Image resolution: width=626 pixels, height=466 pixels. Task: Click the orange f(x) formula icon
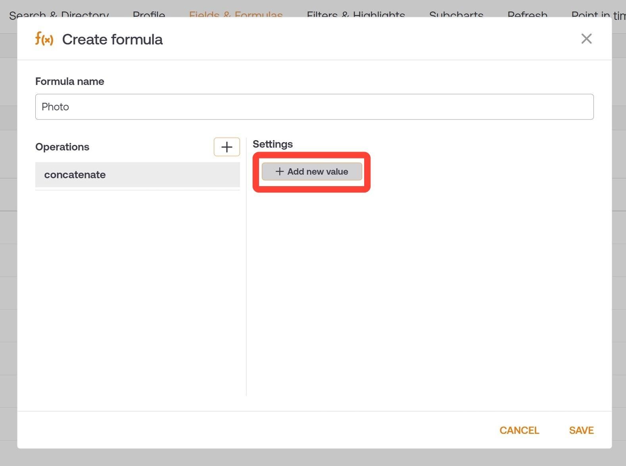click(44, 39)
